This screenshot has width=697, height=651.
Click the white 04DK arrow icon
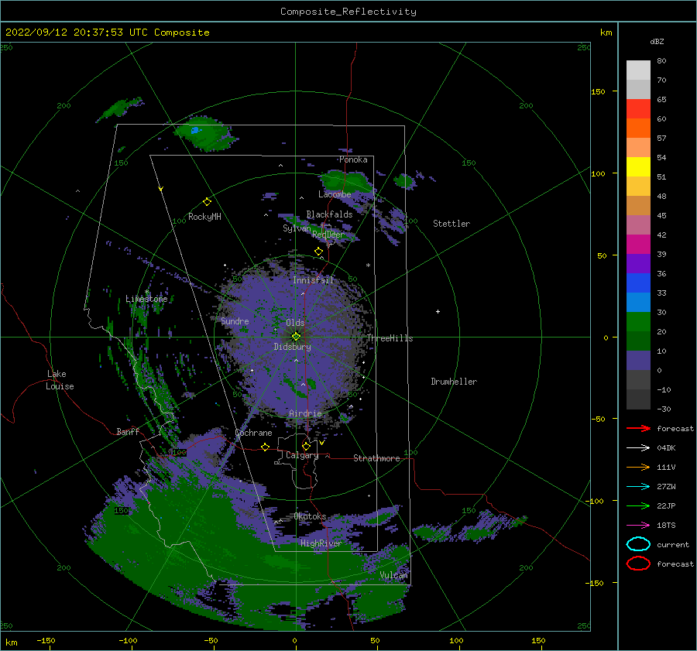pos(638,448)
